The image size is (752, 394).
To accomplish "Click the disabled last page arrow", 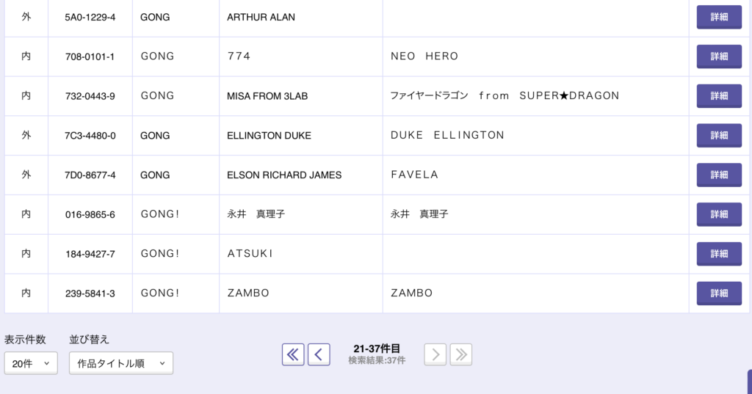I will tap(461, 354).
